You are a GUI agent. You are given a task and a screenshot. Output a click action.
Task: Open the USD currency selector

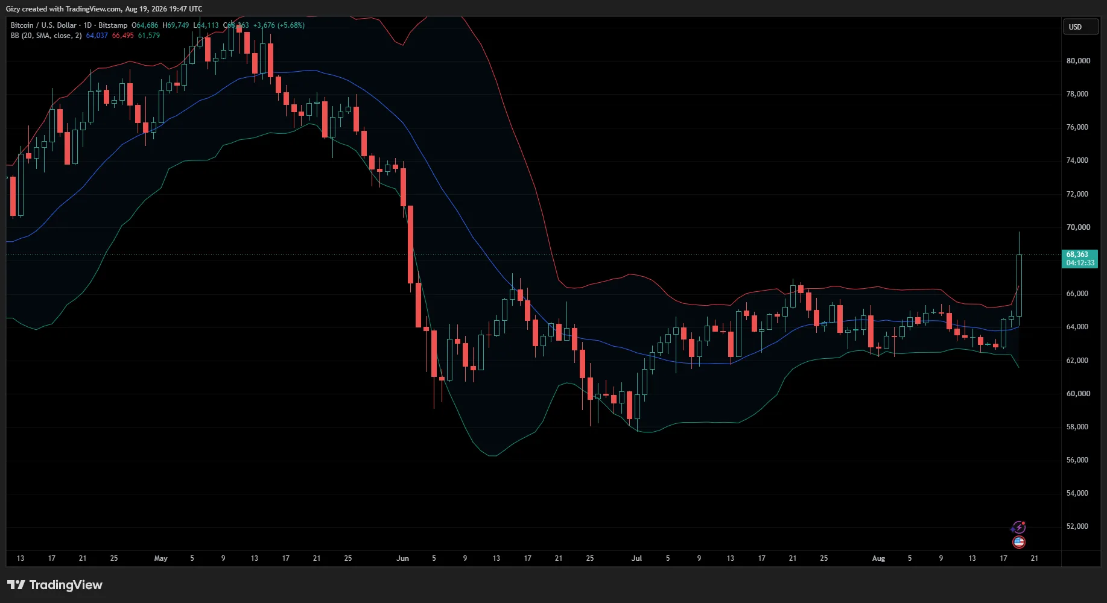pos(1080,27)
